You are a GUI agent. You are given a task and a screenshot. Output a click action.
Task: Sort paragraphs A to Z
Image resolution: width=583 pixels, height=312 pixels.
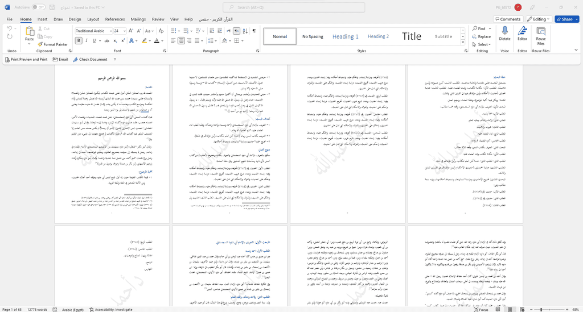pyautogui.click(x=245, y=31)
